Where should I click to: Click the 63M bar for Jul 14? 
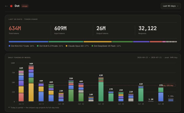tap(101, 89)
